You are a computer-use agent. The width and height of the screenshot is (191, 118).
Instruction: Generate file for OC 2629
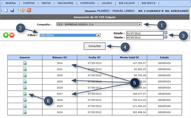click(25, 81)
